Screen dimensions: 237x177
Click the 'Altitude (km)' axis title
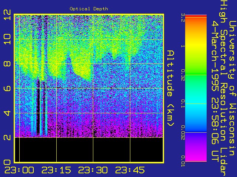171,88
